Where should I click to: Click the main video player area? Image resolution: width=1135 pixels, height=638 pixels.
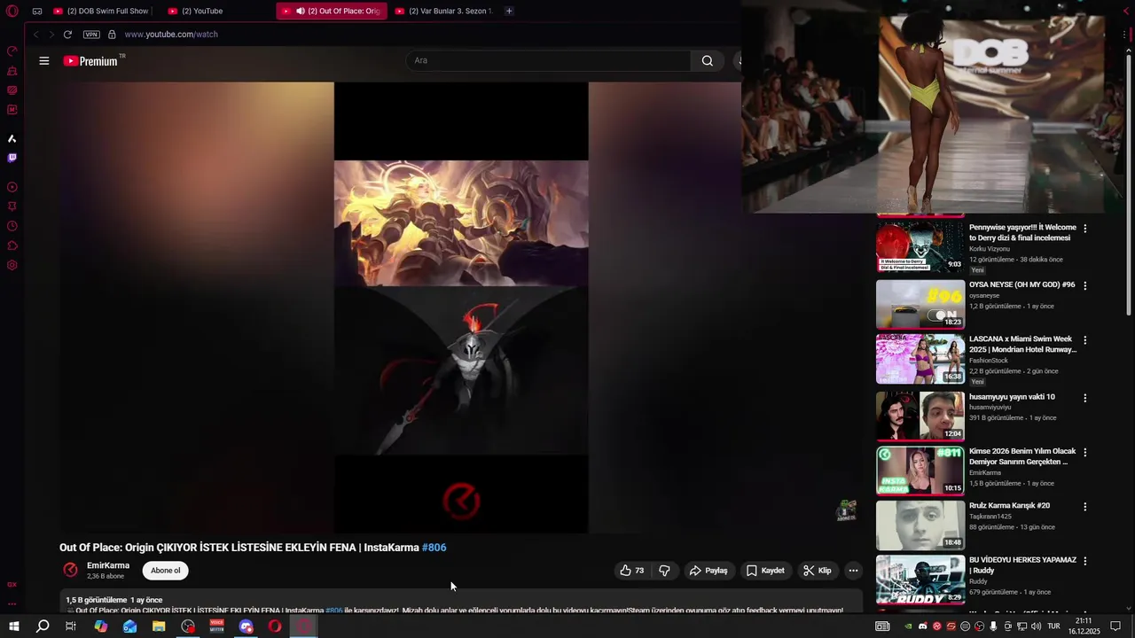461,307
